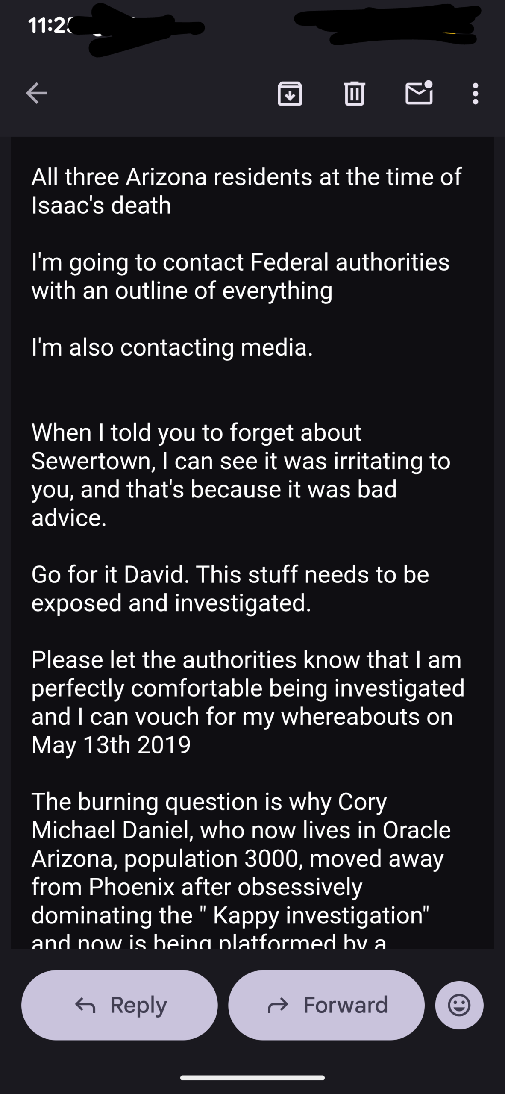Add an emoji reaction with the smiley

(x=459, y=1005)
